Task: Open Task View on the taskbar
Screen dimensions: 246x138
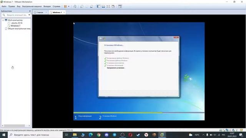Action: click(66, 135)
